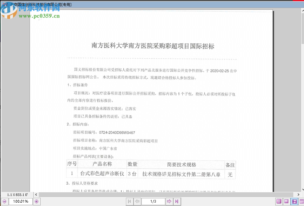This screenshot has width=304, height=206.
Task: Click the line 项目已具备招标条件的说明：已具备
Action: 103,117
